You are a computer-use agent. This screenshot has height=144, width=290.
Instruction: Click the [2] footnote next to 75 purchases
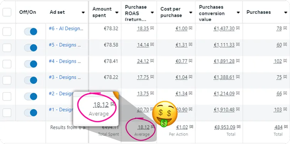point(285,77)
